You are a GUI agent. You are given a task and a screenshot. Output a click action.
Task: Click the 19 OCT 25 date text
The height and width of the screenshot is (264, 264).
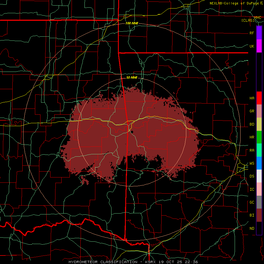pyautogui.click(x=171, y=262)
